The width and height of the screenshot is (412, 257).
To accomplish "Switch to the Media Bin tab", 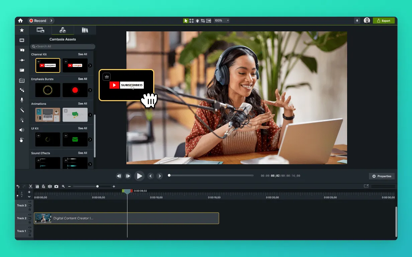I will point(40,30).
